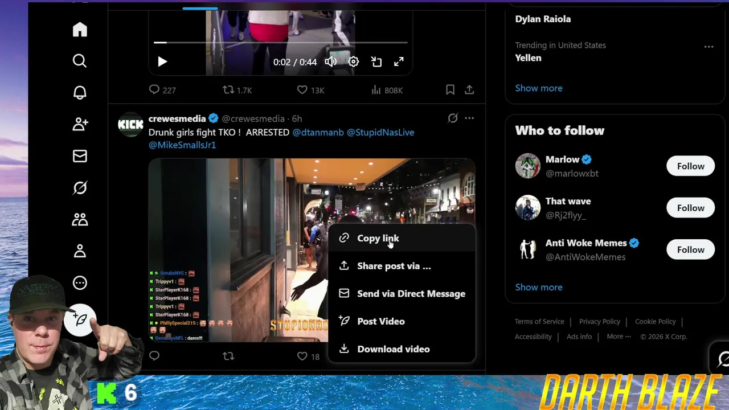Viewport: 729px width, 410px height.
Task: Select Download video menu item
Action: [x=402, y=349]
